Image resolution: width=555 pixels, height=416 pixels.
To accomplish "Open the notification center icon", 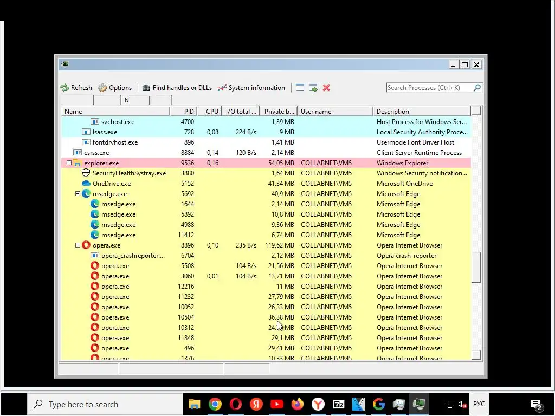I will 537,405.
